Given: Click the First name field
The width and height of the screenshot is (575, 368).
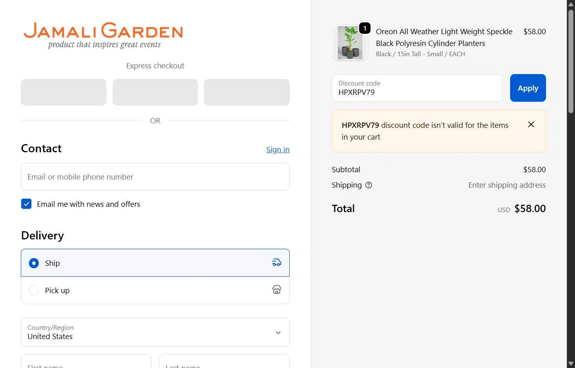Looking at the screenshot, I should coord(86,361).
